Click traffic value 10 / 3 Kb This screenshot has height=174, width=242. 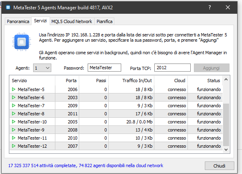click(x=144, y=138)
